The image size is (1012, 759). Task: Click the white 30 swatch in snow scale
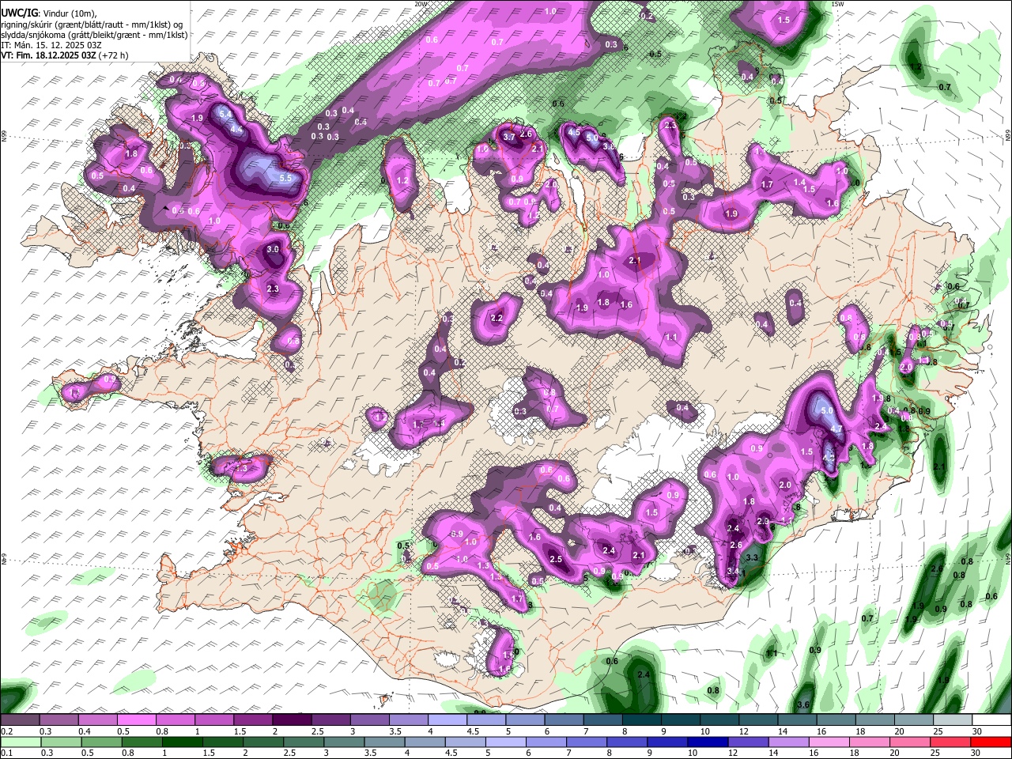point(991,719)
